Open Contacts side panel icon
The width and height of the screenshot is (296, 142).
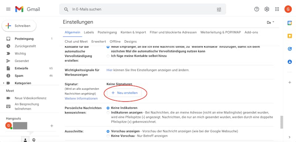(x=290, y=62)
